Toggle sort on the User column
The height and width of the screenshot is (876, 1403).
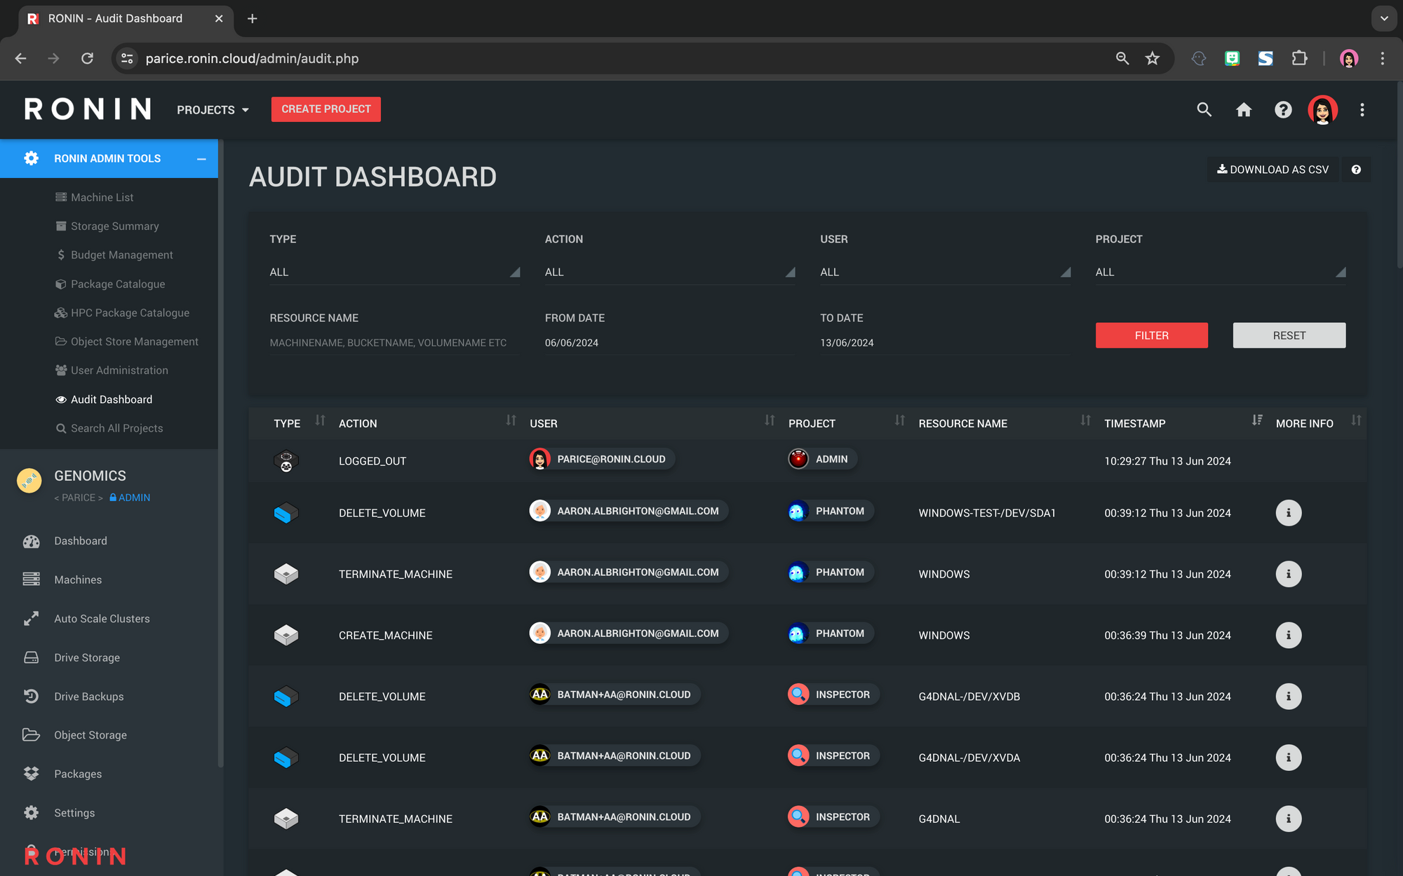tap(770, 420)
